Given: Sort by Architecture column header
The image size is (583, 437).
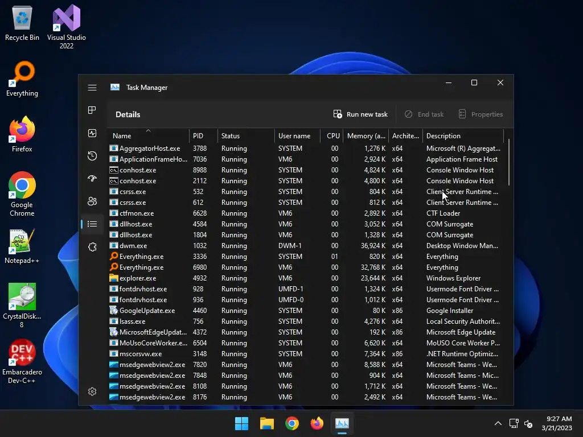Looking at the screenshot, I should [405, 135].
